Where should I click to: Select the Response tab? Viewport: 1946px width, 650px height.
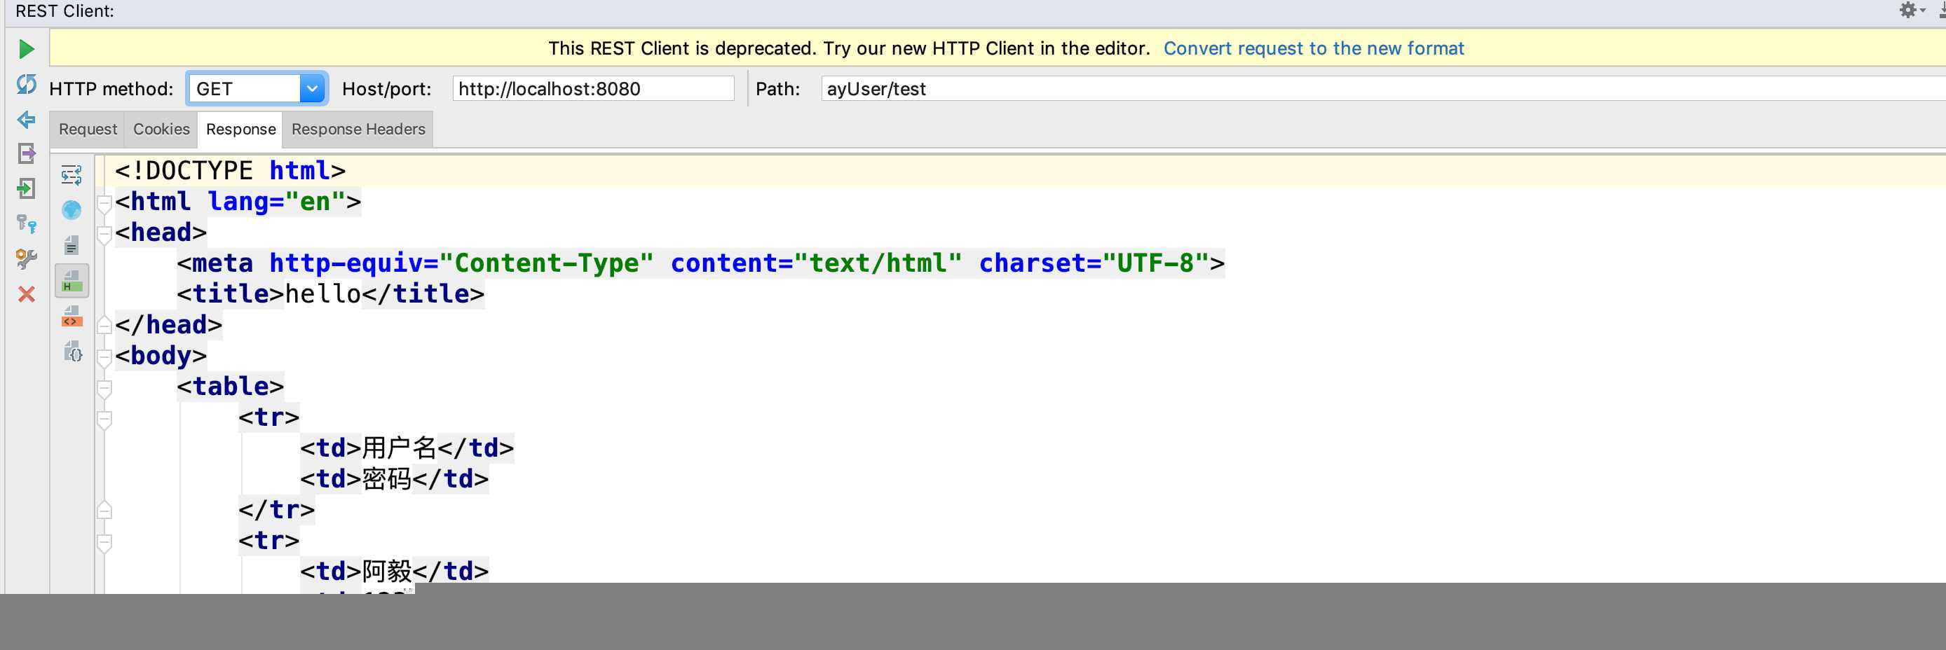click(240, 129)
